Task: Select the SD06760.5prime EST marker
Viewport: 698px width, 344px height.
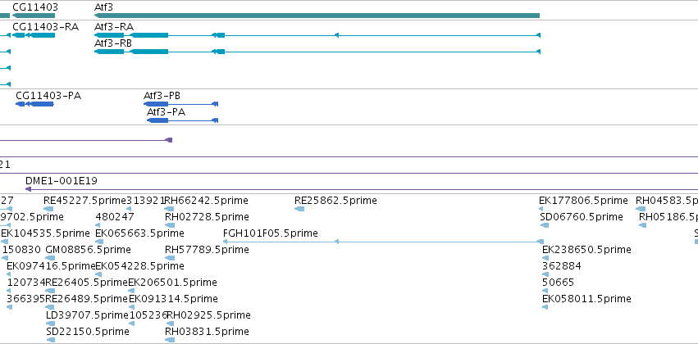Action: [544, 225]
